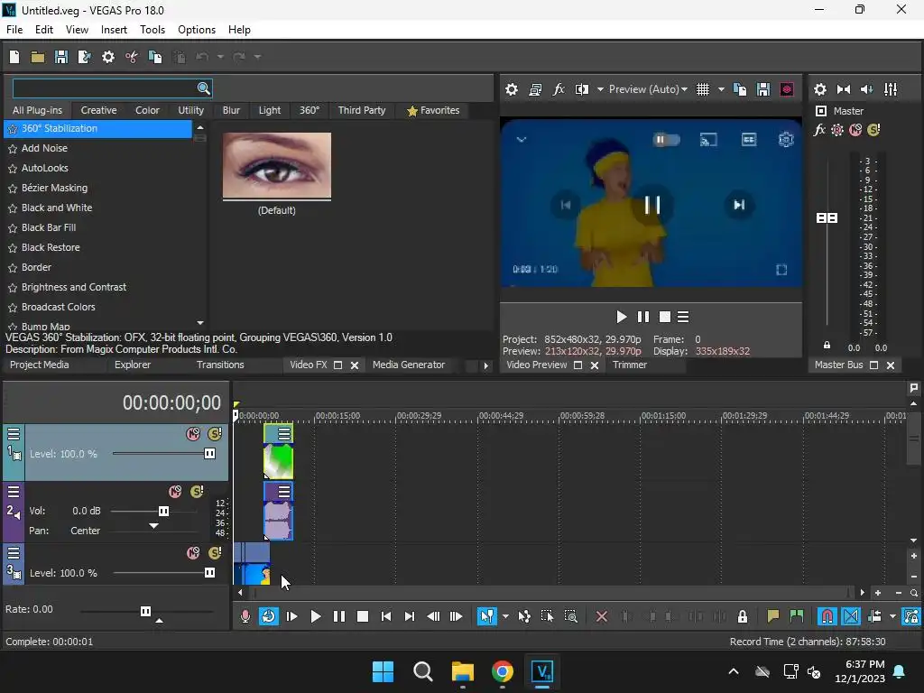
Task: Create a new project from the toolbar
Action: pos(14,57)
